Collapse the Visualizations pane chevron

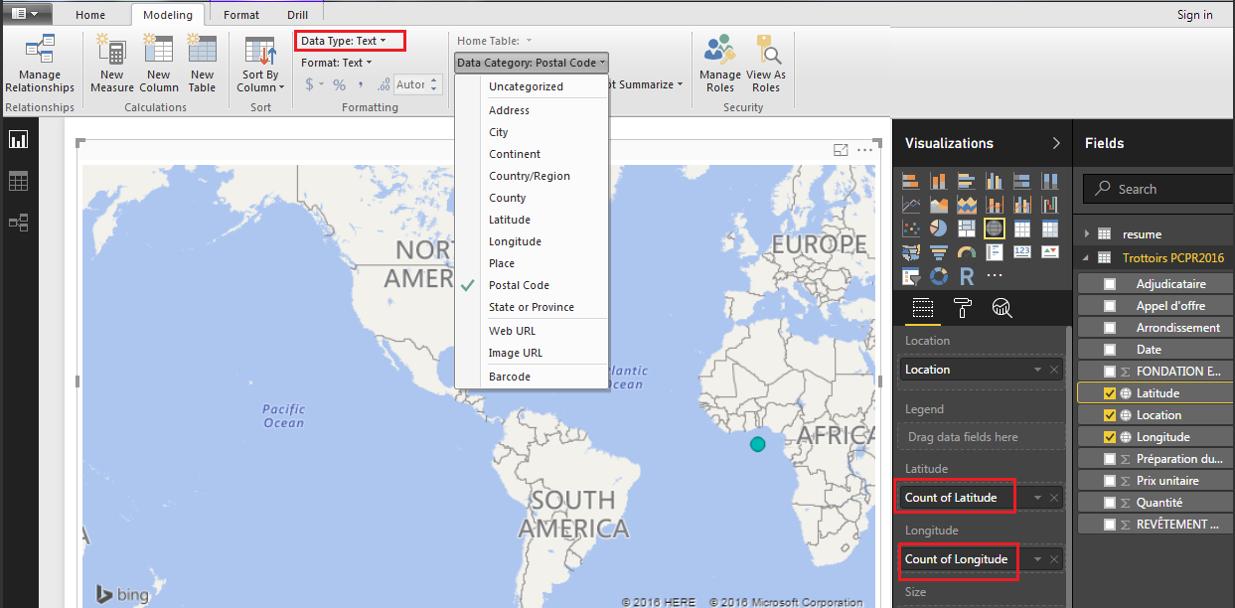coord(1055,143)
